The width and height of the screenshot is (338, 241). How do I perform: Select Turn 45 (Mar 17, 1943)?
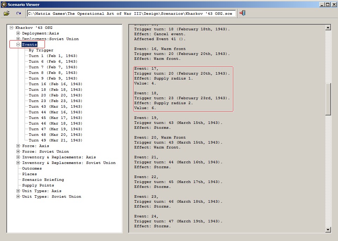(x=56, y=118)
